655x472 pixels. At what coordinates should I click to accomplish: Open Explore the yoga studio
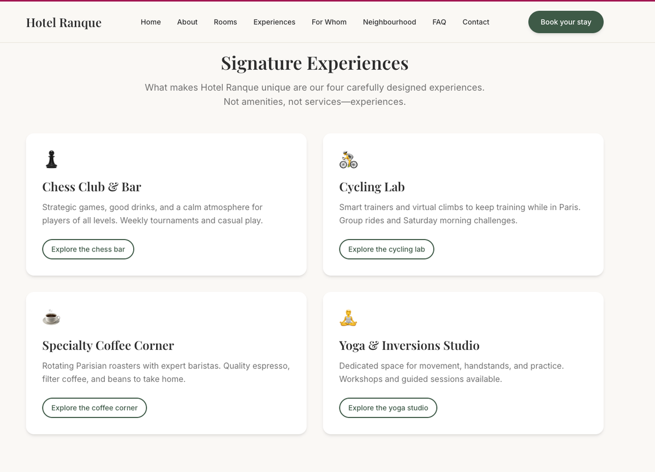[x=388, y=408]
